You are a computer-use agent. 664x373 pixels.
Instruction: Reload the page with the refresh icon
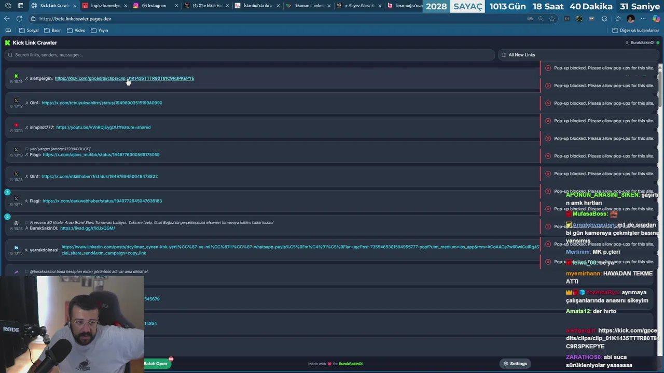19,19
